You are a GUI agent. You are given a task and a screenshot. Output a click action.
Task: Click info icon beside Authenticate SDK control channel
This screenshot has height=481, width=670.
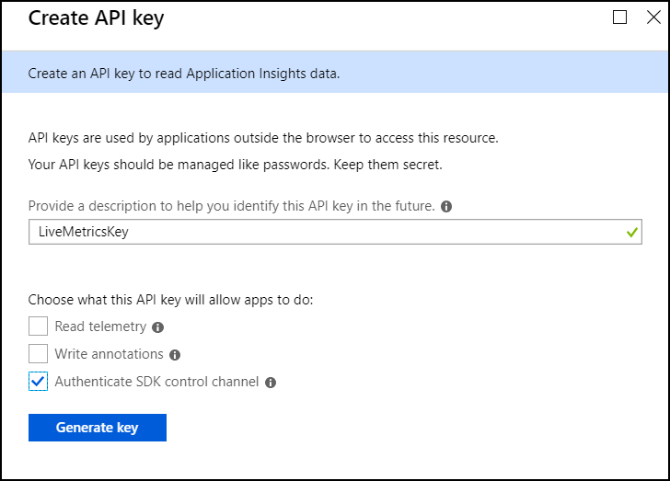pyautogui.click(x=271, y=383)
